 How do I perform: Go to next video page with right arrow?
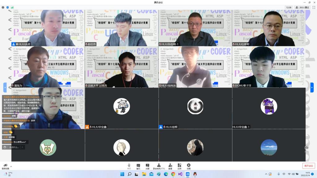tap(312, 87)
